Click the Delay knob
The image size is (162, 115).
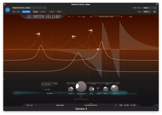106,89
